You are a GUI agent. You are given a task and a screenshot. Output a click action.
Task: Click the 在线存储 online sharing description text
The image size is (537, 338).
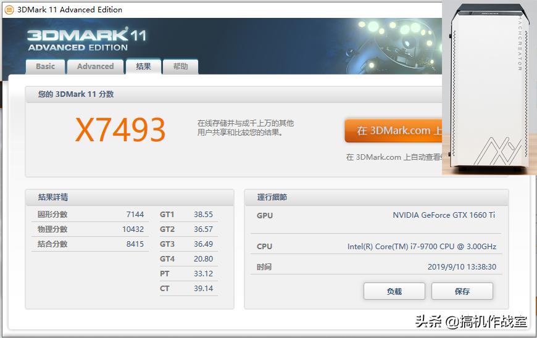pyautogui.click(x=246, y=128)
